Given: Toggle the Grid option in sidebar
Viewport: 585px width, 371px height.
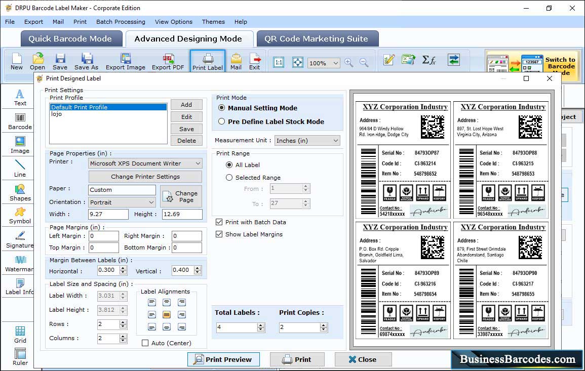Looking at the screenshot, I should point(20,335).
